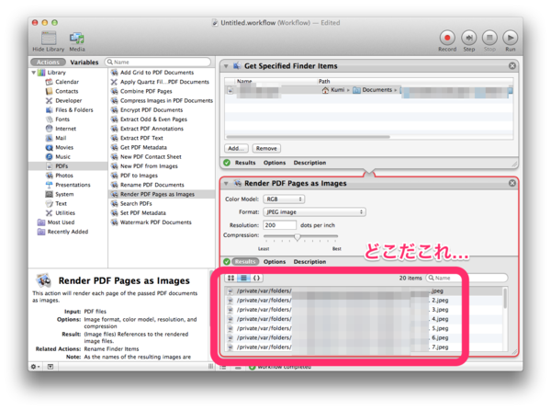This screenshot has width=551, height=410.
Task: Select System category
Action: click(x=64, y=194)
